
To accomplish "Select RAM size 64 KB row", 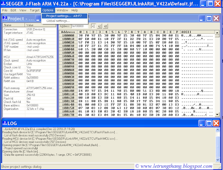I will (x=29, y=81).
